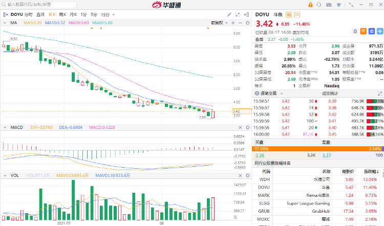Collapse the VOL panel triangle
The image size is (384, 226).
[x=5, y=175]
